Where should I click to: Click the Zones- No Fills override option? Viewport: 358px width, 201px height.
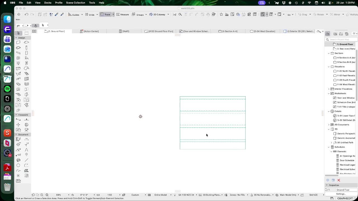tap(237, 195)
